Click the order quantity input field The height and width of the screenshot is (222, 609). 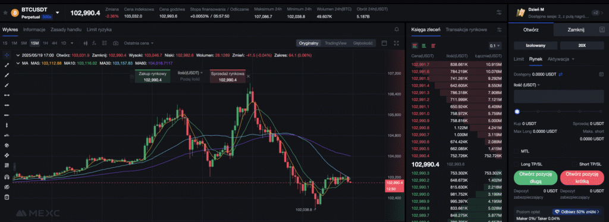(x=559, y=96)
